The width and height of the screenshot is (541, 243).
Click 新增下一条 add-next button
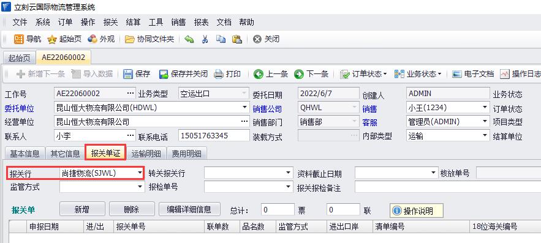click(40, 74)
